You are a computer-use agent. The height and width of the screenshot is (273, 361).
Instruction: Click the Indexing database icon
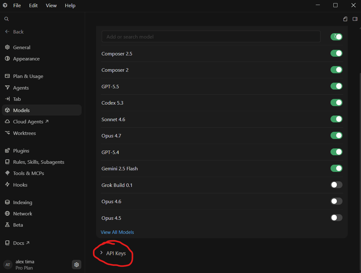(7, 202)
